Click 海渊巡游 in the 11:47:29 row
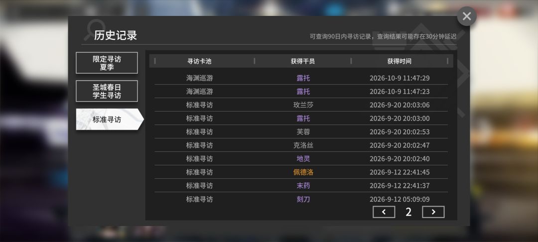538x242 pixels. pos(199,78)
